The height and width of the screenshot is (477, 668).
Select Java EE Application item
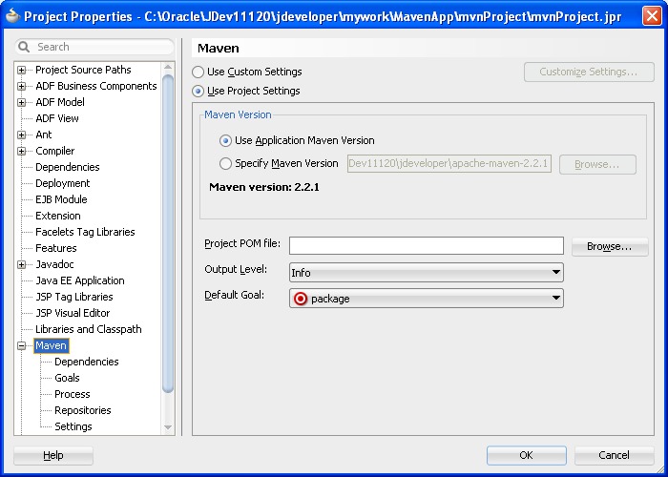click(80, 280)
